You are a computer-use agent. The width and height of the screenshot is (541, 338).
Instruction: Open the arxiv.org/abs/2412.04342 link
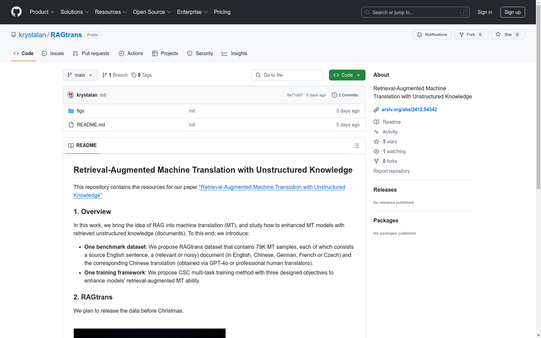pyautogui.click(x=409, y=110)
